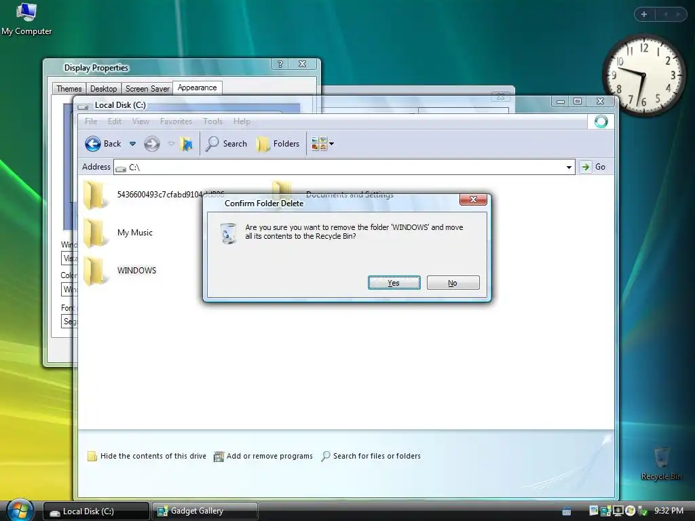The width and height of the screenshot is (695, 521).
Task: Click the help question mark in Display Properties
Action: pyautogui.click(x=280, y=64)
